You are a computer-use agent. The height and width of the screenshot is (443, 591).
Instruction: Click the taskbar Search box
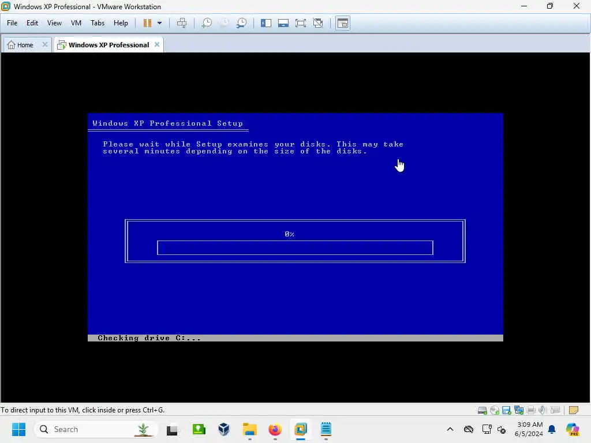point(96,429)
